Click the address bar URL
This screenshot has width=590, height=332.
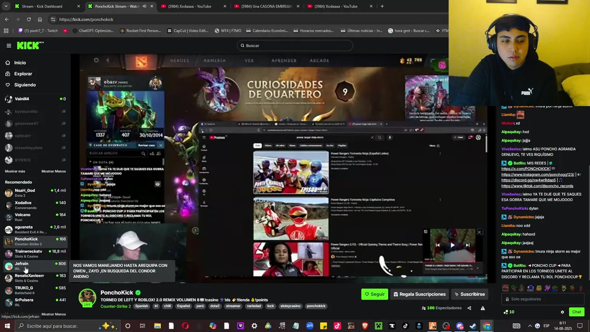(x=86, y=19)
